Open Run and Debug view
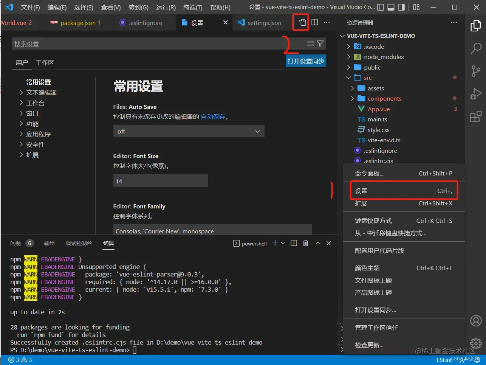This screenshot has width=486, height=365. tap(476, 93)
